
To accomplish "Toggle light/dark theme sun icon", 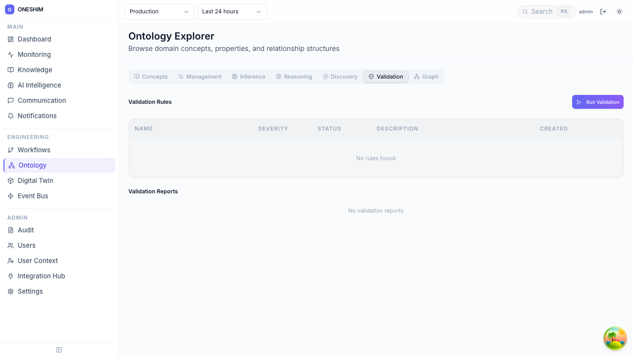I will [x=619, y=12].
